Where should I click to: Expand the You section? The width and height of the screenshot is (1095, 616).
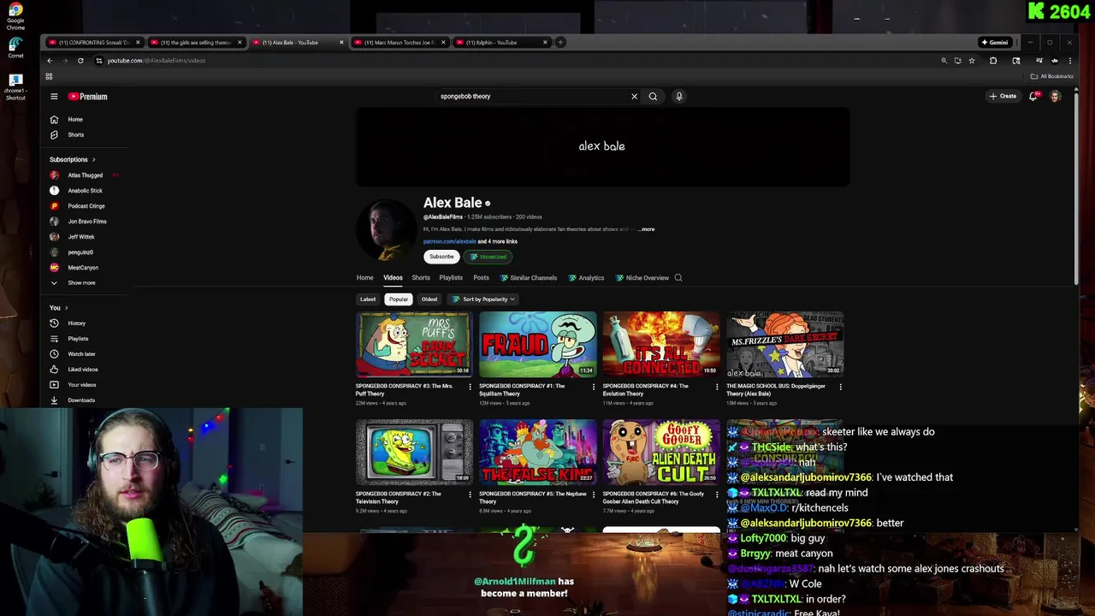pos(58,308)
